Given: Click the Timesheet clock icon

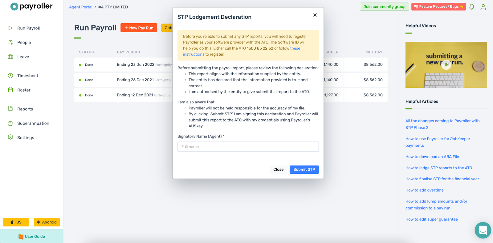Looking at the screenshot, I should [10, 76].
